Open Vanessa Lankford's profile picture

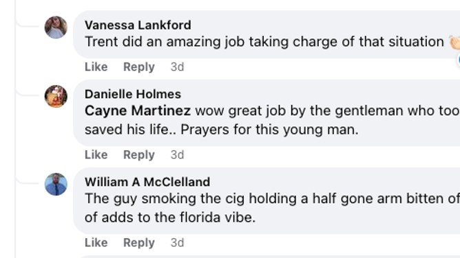pyautogui.click(x=56, y=27)
